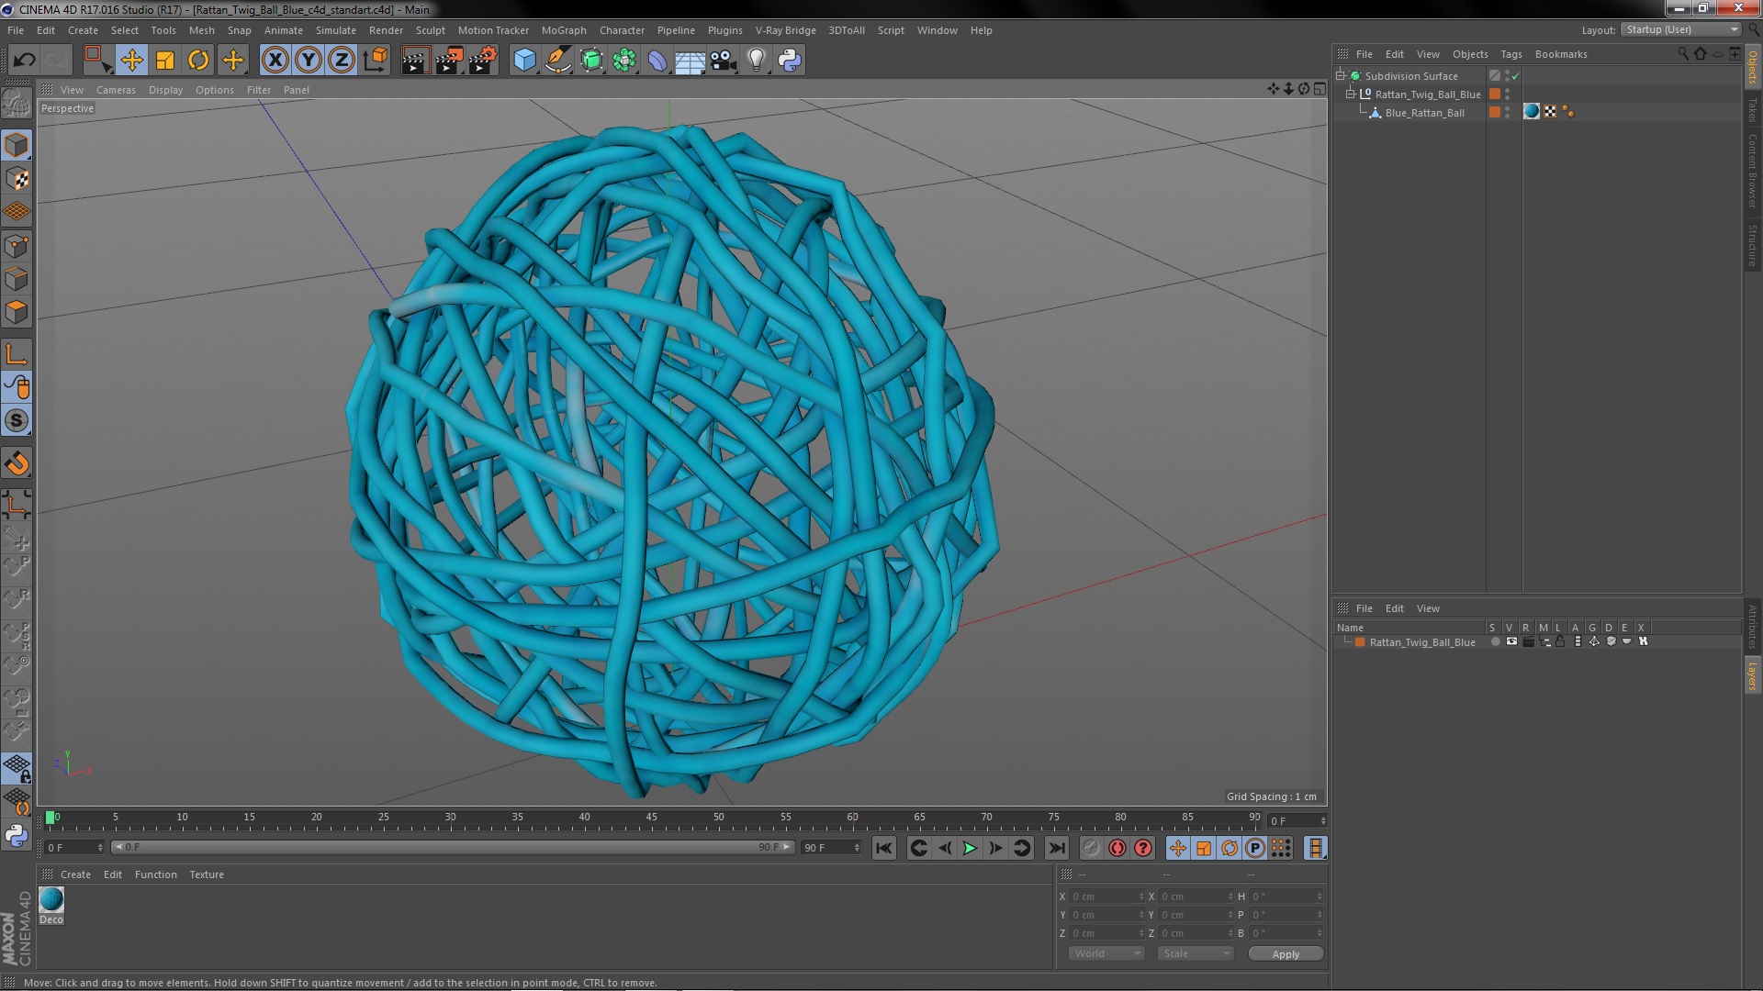The height and width of the screenshot is (991, 1763).
Task: Select the Blue_Rattan_Ball material tag
Action: [1531, 112]
